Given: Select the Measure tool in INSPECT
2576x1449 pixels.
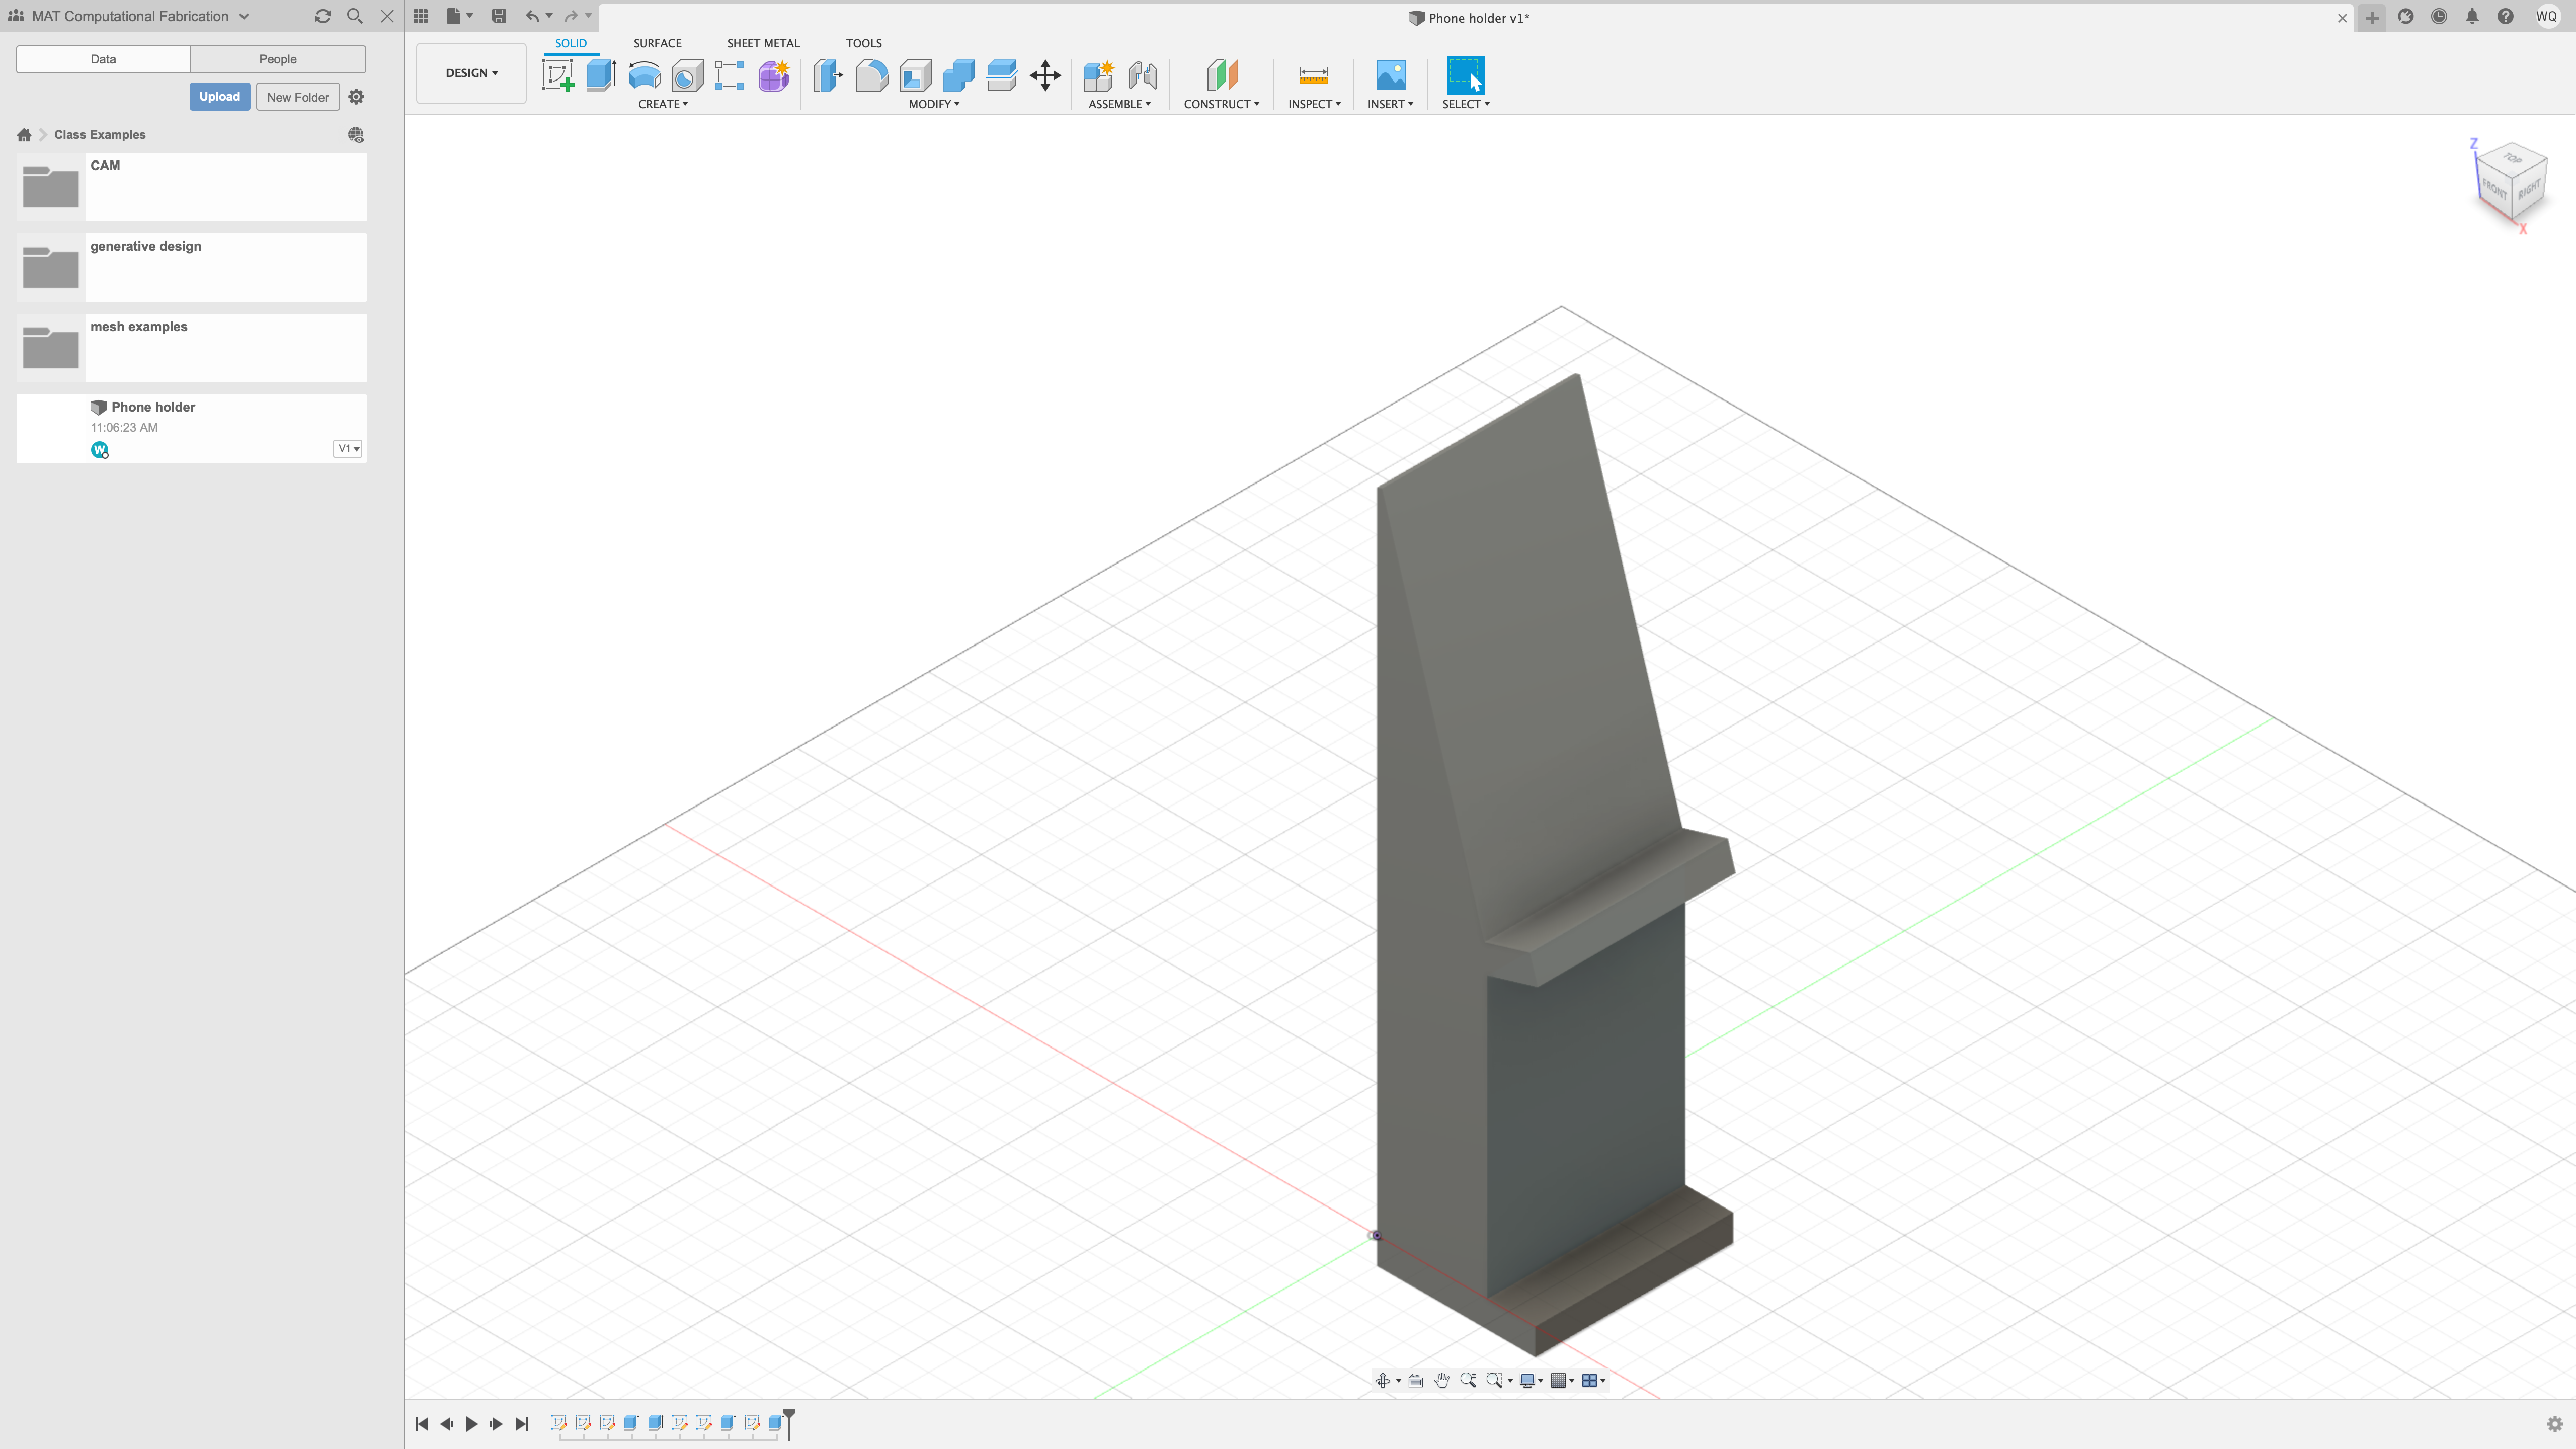Looking at the screenshot, I should (1313, 74).
